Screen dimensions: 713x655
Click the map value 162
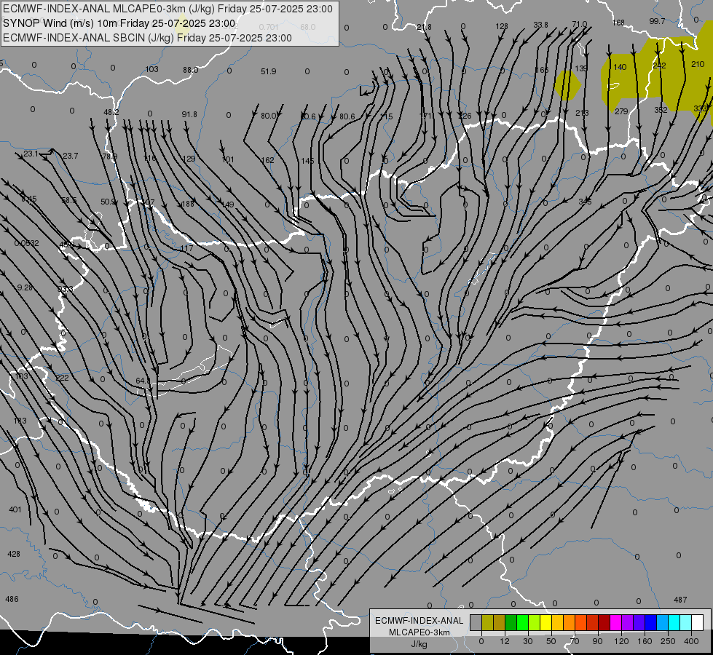[x=267, y=160]
